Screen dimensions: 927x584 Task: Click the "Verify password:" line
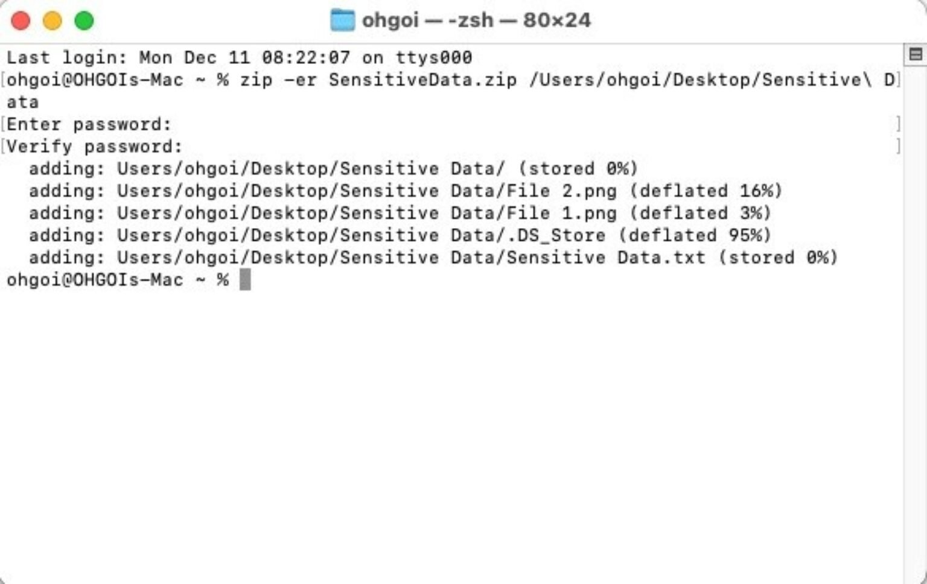(x=95, y=147)
